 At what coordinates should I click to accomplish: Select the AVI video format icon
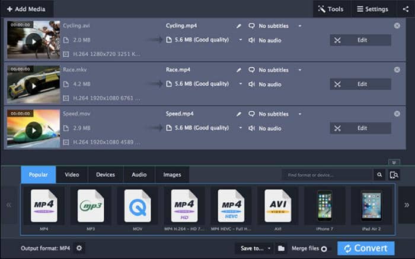(x=277, y=206)
